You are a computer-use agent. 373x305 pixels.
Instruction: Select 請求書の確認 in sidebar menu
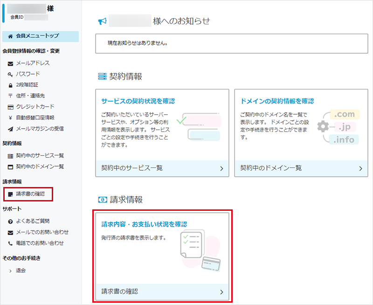30,194
